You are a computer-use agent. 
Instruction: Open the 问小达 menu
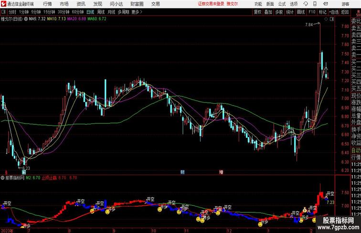[117, 4]
